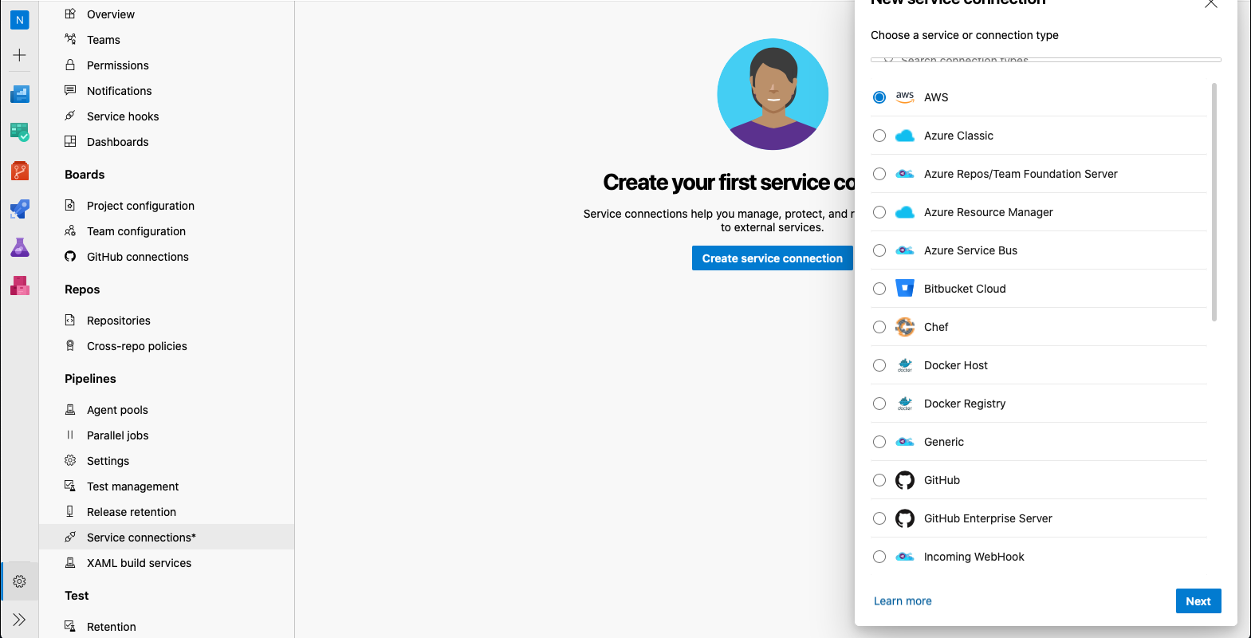Focus the Search connection types field
The height and width of the screenshot is (638, 1251).
point(1046,59)
